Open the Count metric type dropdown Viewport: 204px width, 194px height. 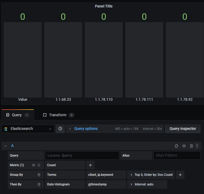coord(65,165)
